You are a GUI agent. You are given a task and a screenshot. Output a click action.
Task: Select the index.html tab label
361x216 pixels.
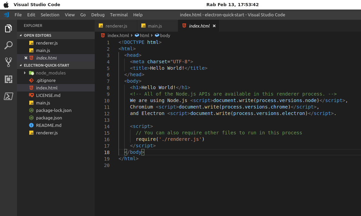(x=199, y=26)
